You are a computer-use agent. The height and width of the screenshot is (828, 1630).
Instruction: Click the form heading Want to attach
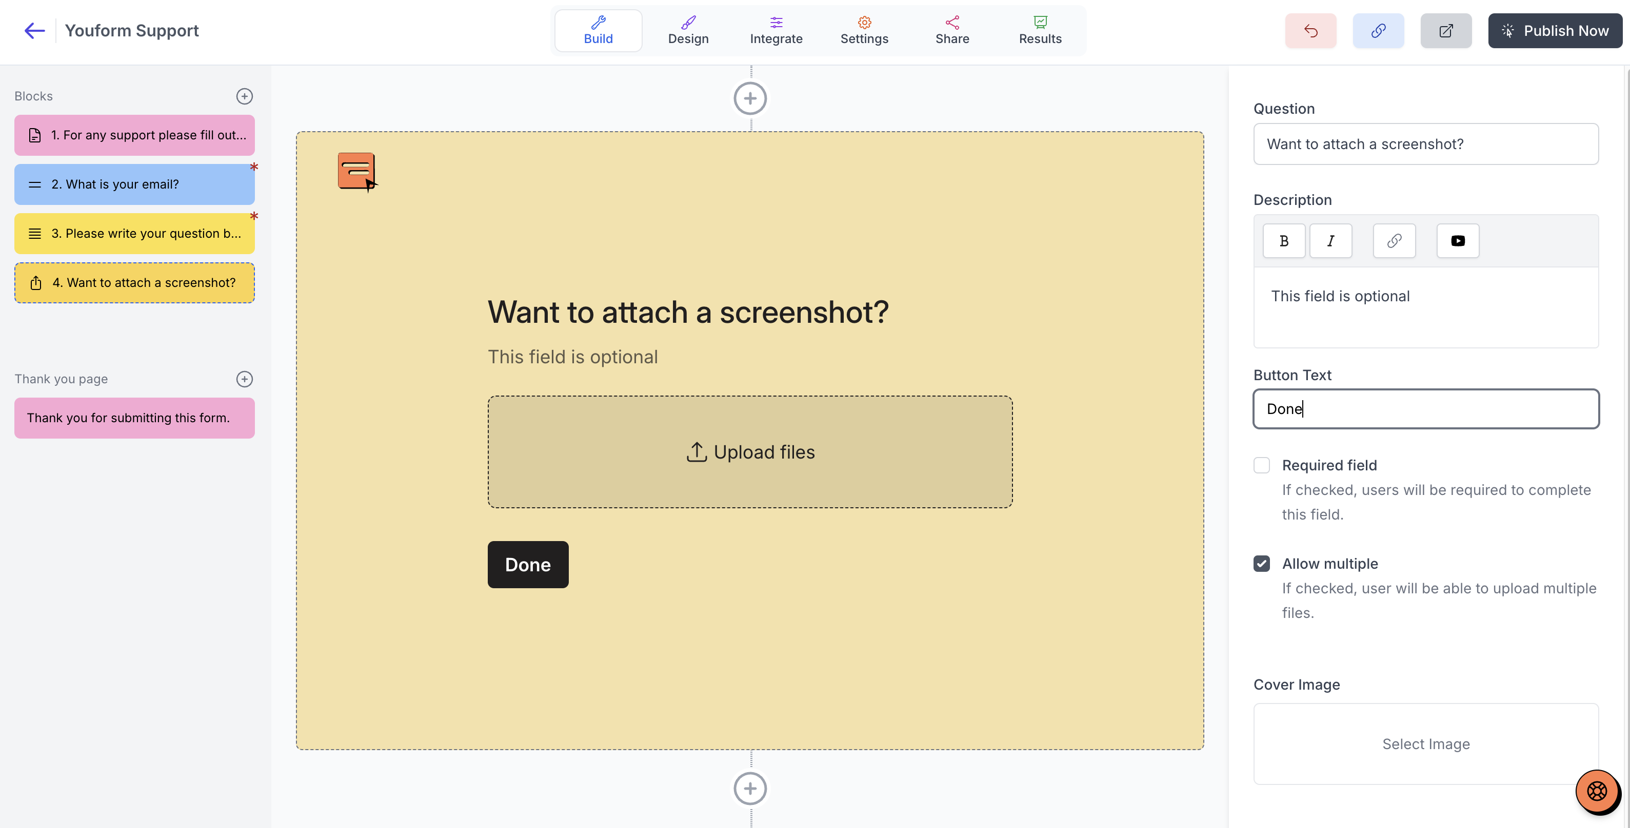688,312
